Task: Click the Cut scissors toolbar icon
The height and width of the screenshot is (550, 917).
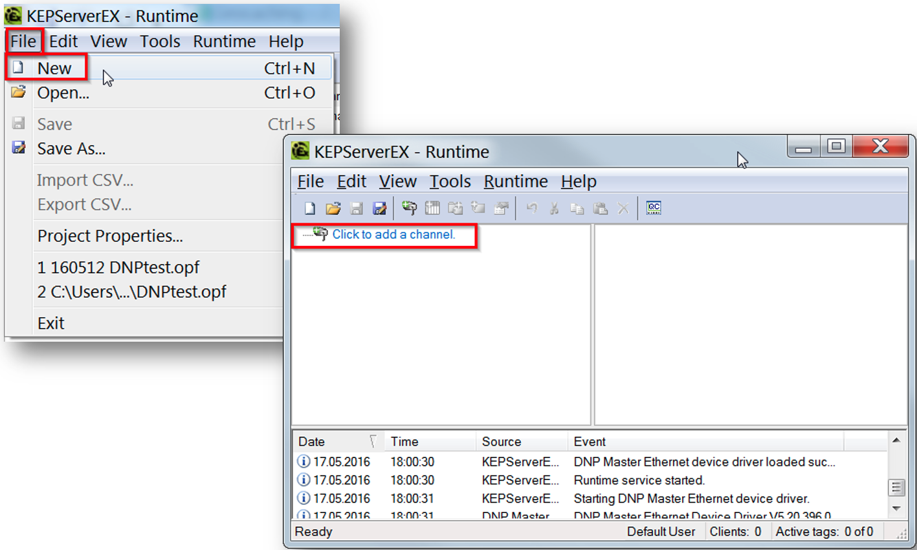Action: coord(555,208)
